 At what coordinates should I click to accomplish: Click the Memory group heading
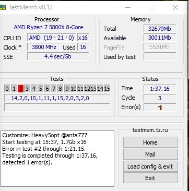[140, 19]
